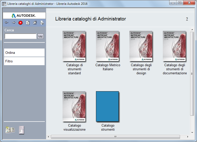The height and width of the screenshot is (142, 197).
Task: Open the Ordina sort panel
Action: pos(24,53)
